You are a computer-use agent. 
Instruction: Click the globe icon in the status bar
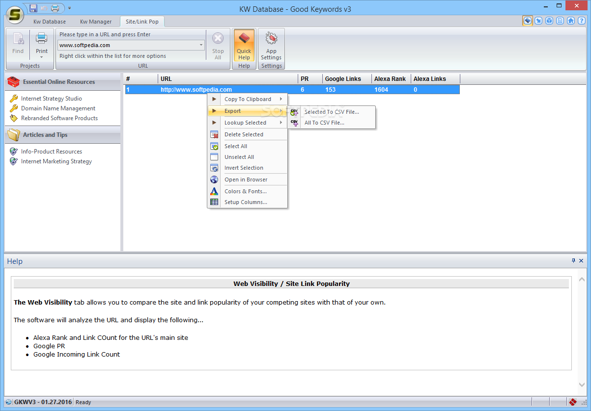(x=9, y=402)
